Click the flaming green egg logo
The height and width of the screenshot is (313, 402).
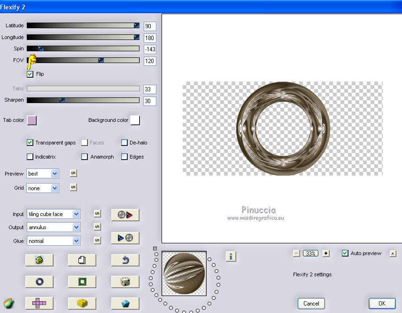click(9, 303)
